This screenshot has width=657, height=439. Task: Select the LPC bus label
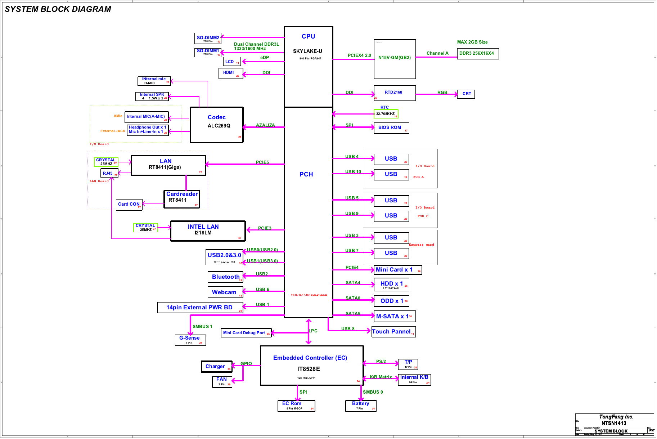313,331
